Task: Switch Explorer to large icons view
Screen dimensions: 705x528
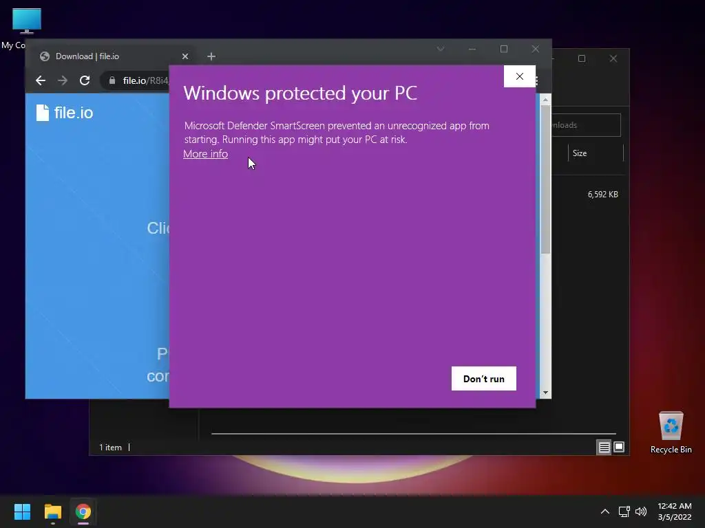Action: [x=619, y=447]
